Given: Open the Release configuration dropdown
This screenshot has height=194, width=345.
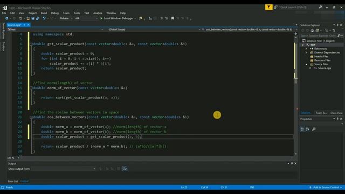Looking at the screenshot, I should point(66,18).
